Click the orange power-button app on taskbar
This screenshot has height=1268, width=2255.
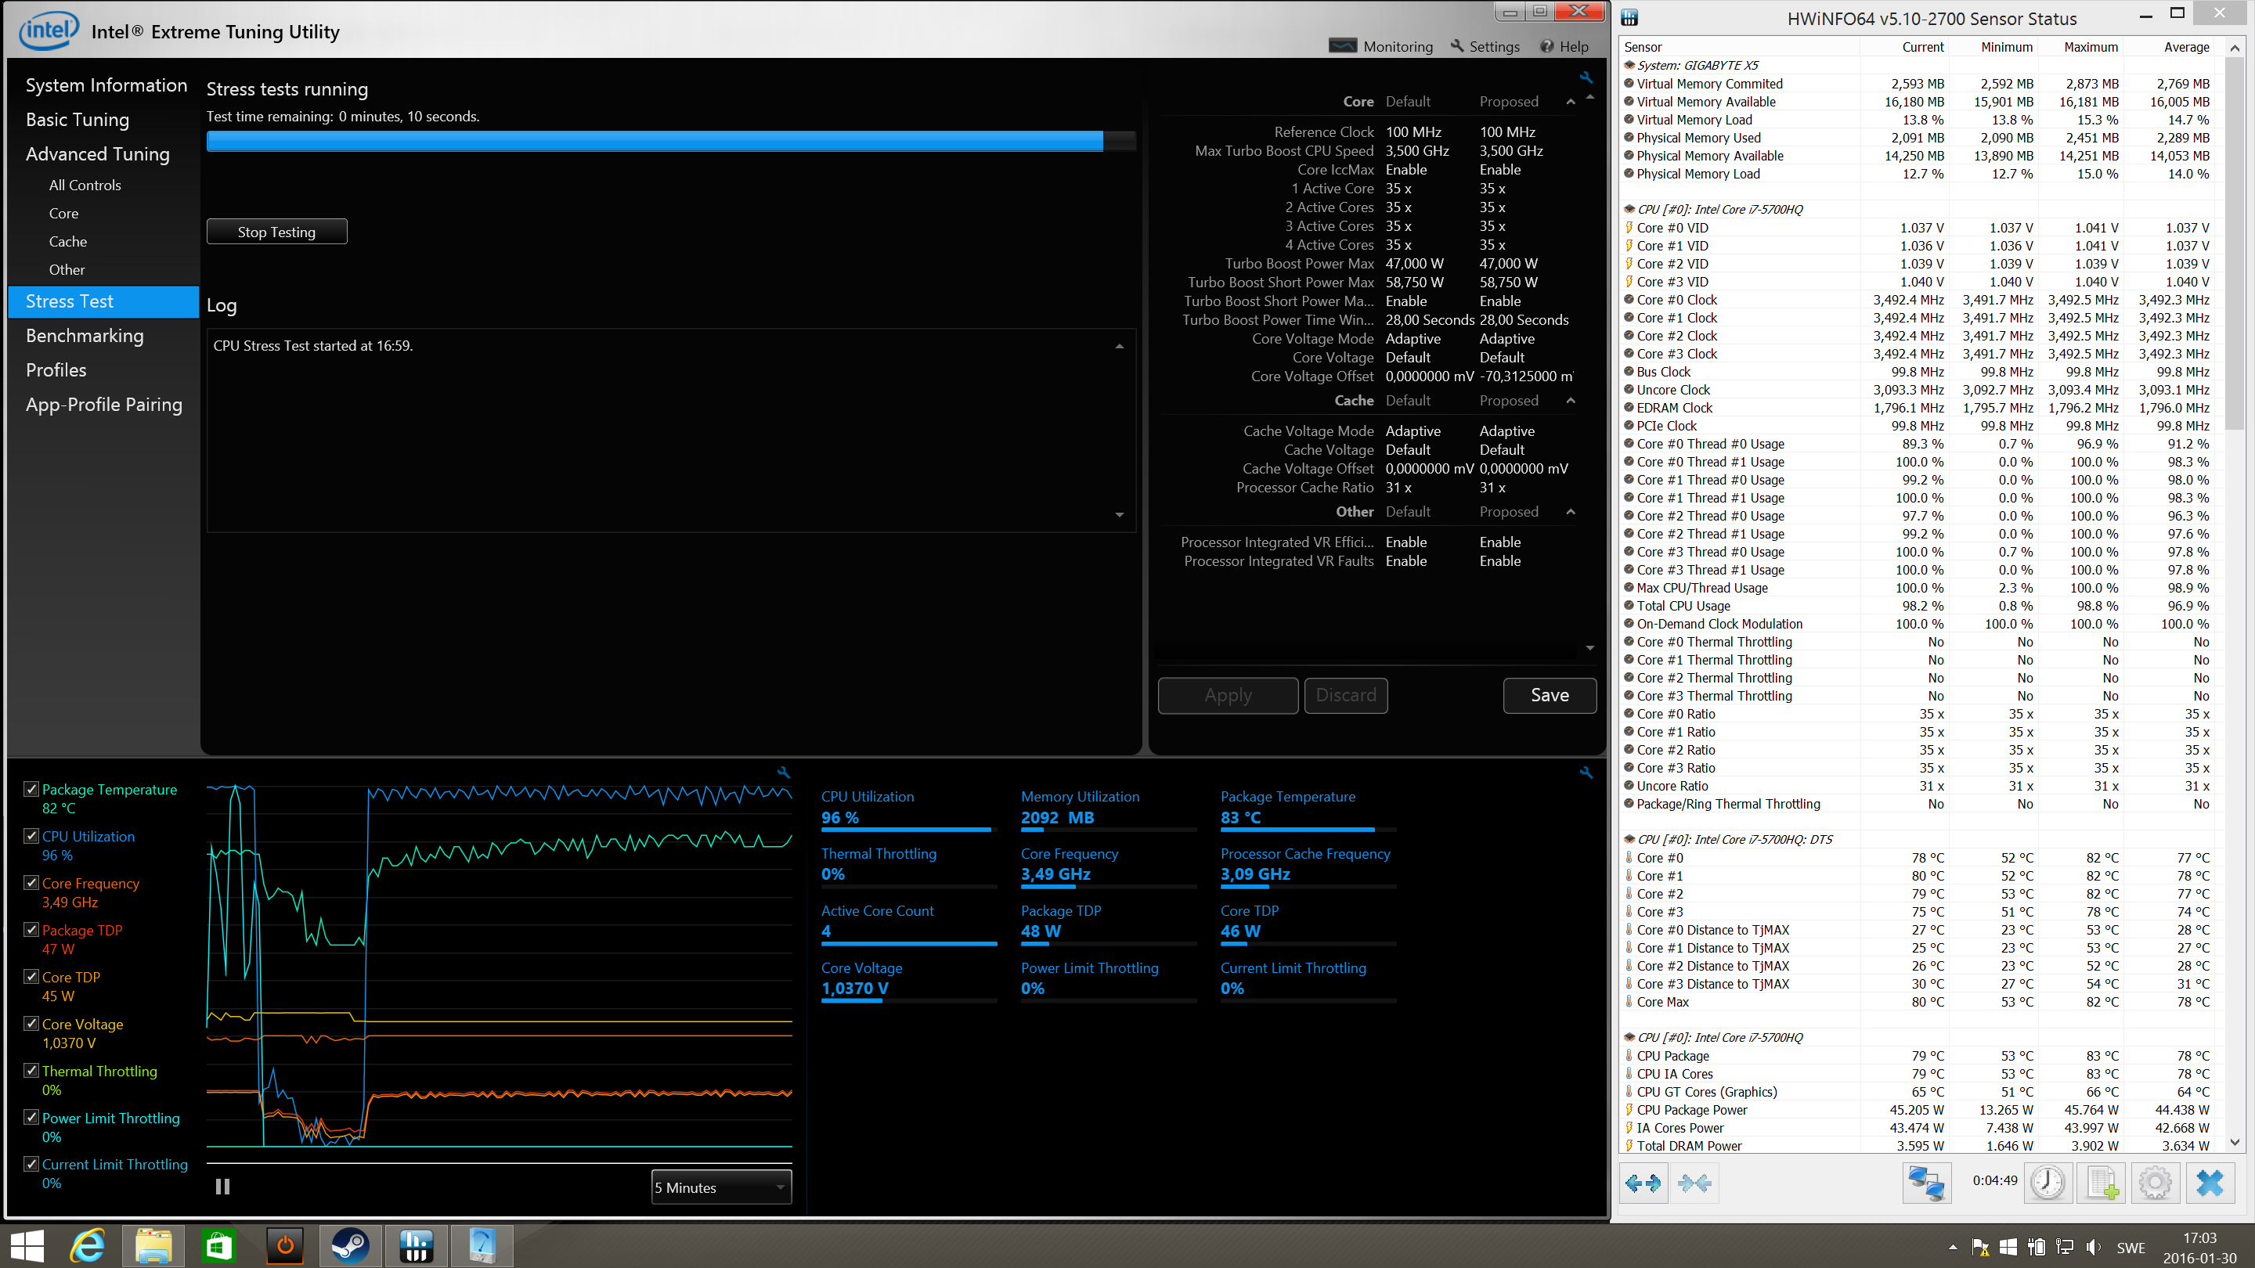pos(284,1245)
